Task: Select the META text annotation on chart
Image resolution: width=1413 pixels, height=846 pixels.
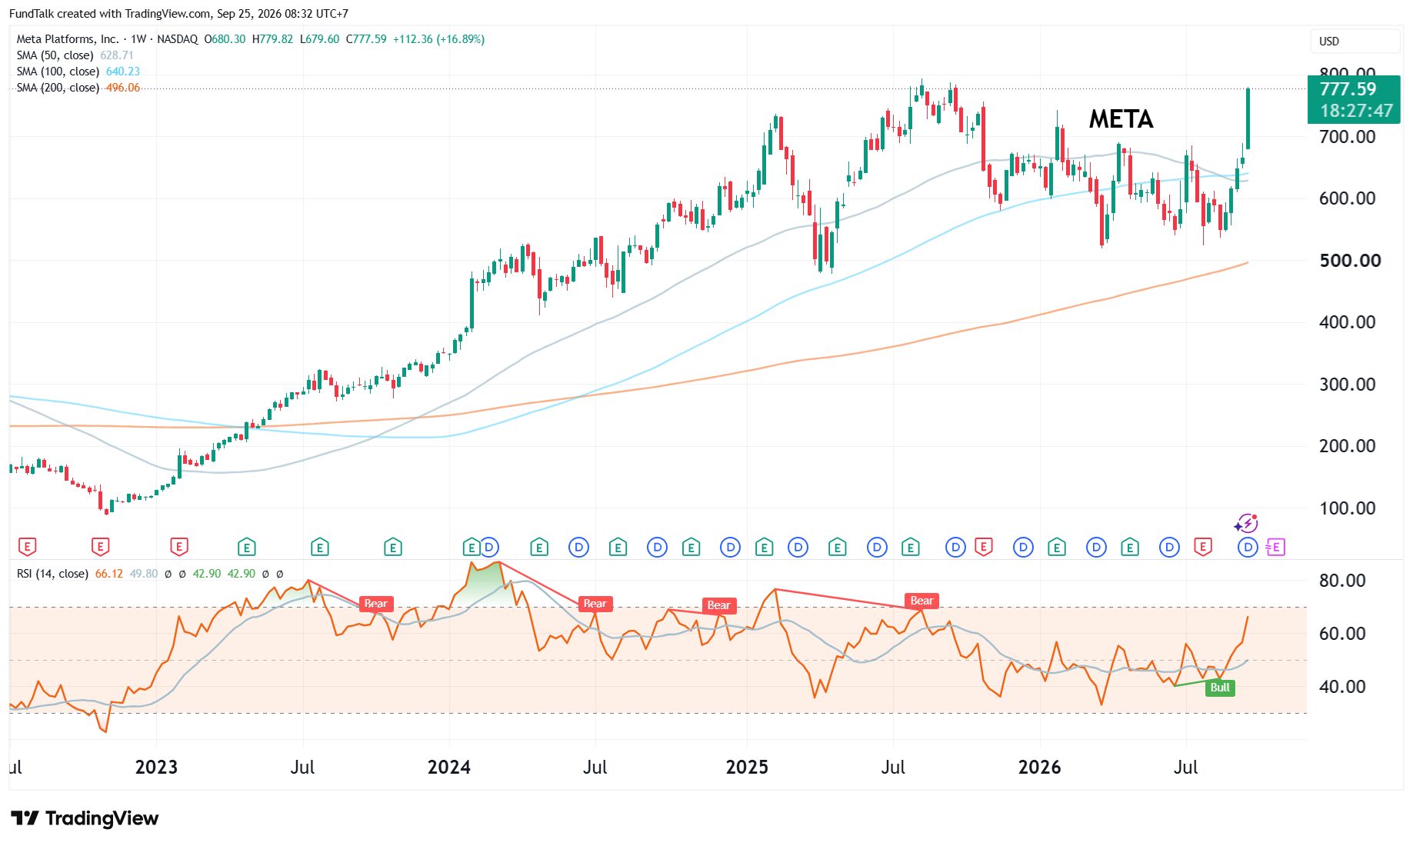Action: [1121, 119]
